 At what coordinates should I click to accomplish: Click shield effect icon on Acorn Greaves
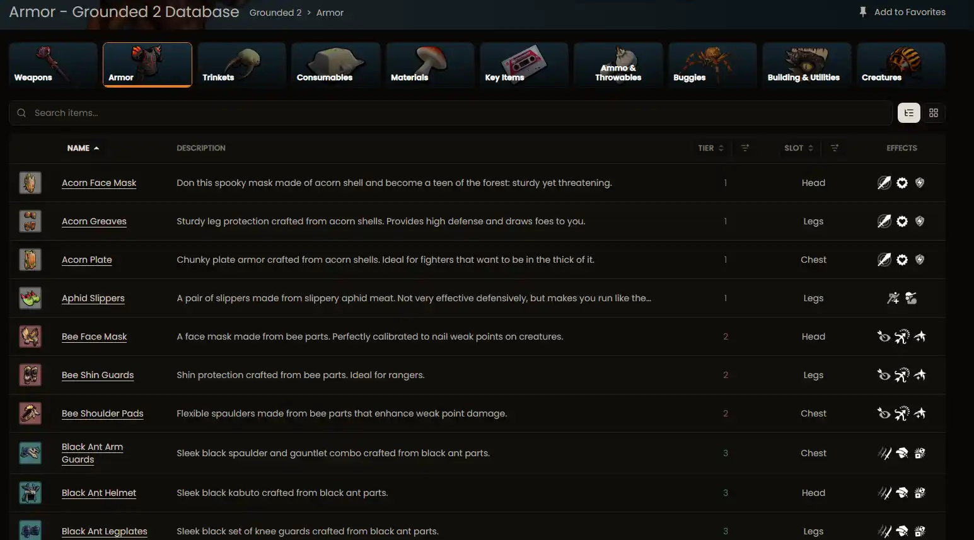920,221
